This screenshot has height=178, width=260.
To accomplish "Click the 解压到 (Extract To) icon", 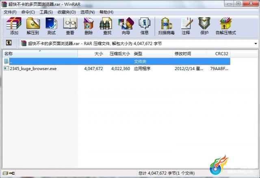I will [33, 26].
